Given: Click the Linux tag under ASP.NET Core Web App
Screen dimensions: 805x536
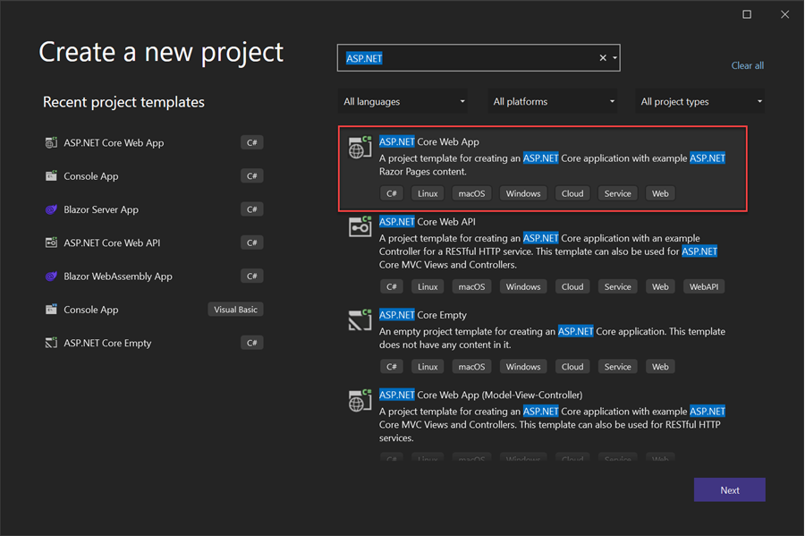Looking at the screenshot, I should coord(428,193).
